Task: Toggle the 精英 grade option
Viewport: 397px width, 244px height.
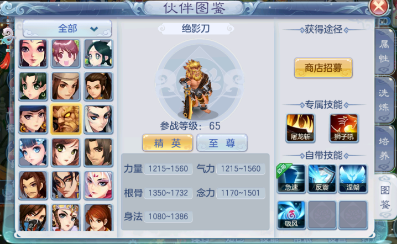Action: click(168, 143)
